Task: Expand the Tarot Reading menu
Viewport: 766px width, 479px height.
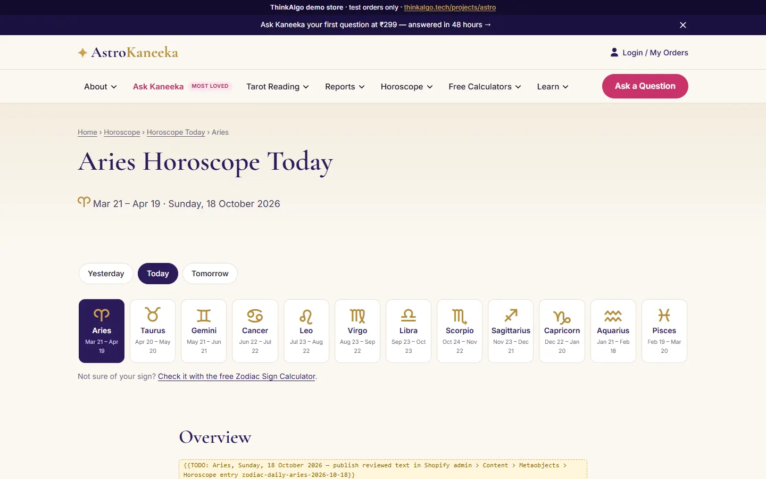Action: (x=278, y=87)
